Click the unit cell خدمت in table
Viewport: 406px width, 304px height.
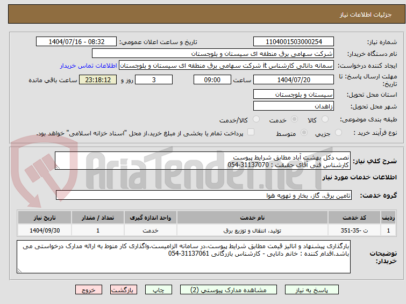click(151, 230)
